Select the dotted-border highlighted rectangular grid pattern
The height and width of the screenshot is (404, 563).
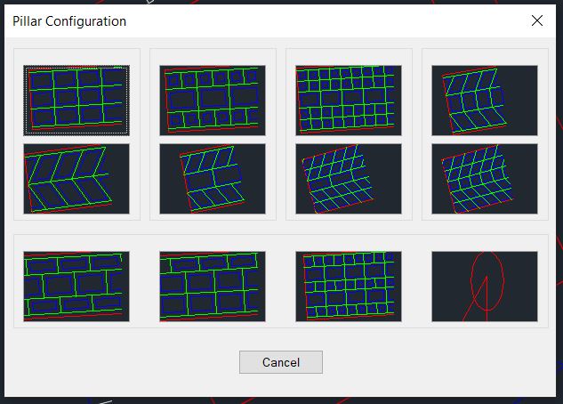[76, 100]
